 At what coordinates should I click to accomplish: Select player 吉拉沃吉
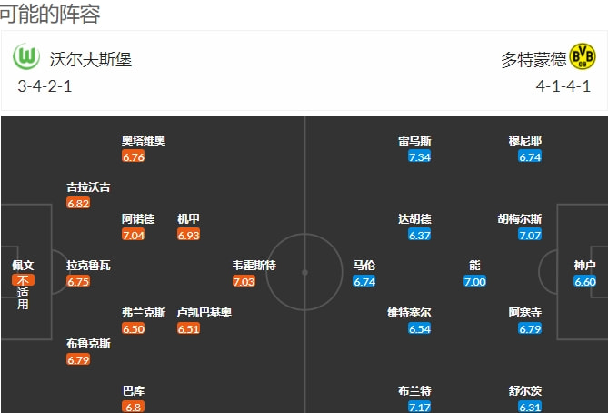pos(88,187)
